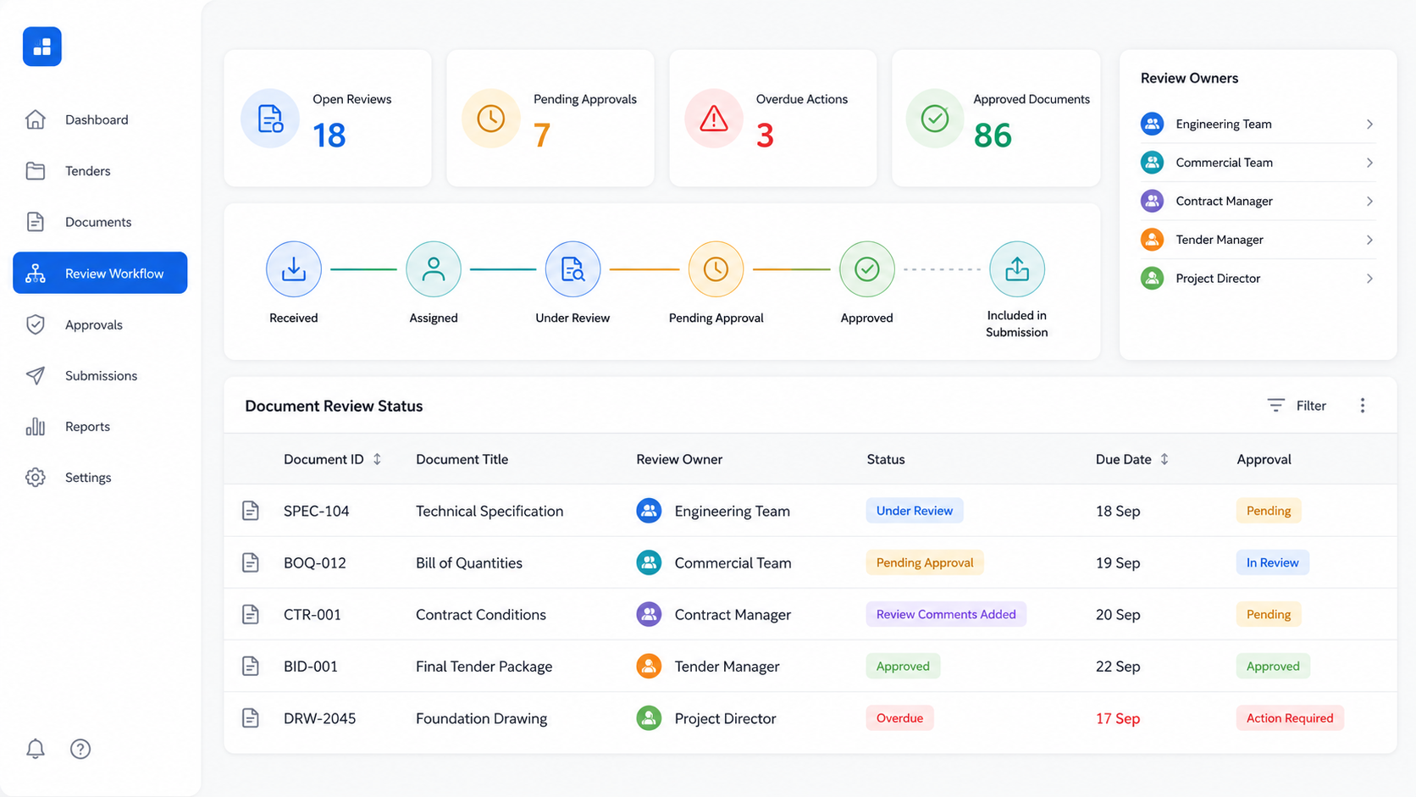
Task: Select the Approved workflow stage icon
Action: coord(866,269)
